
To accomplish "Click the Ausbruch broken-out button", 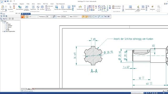I will pyautogui.click(x=48, y=10).
